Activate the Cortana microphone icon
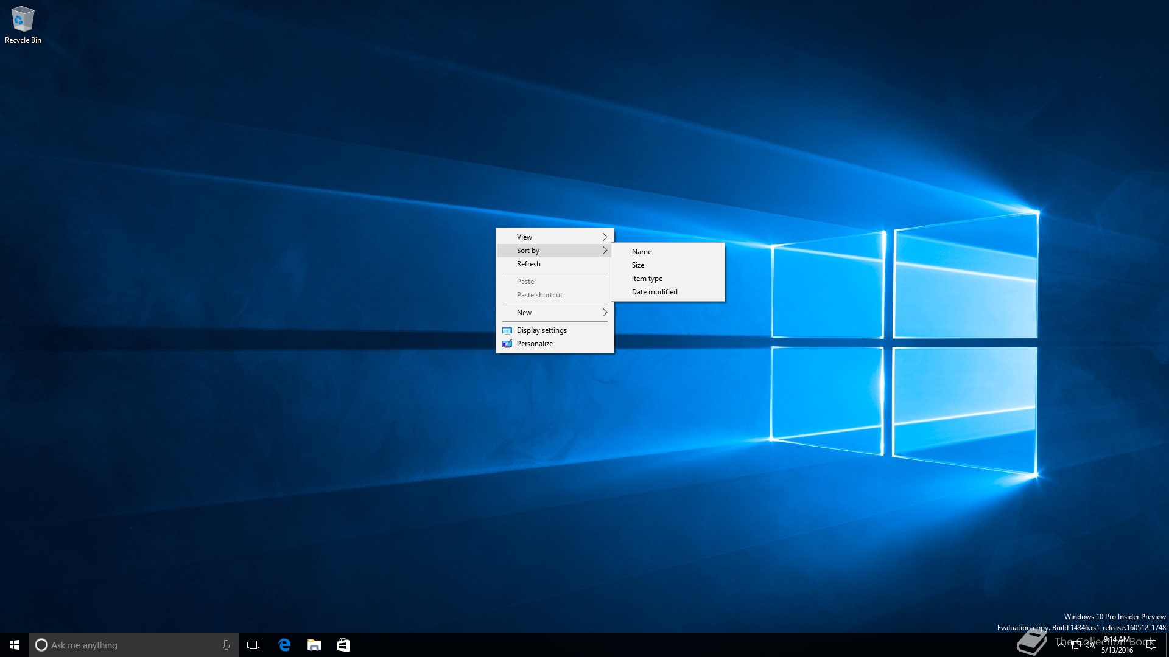 226,645
